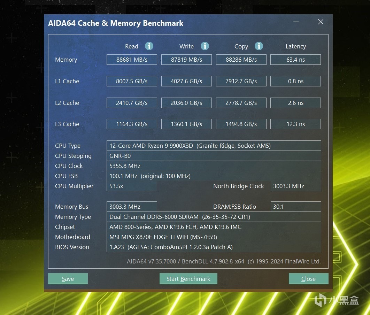The image size is (370, 315).
Task: Select L1 Cache latency 0.8 ns
Action: pos(295,81)
